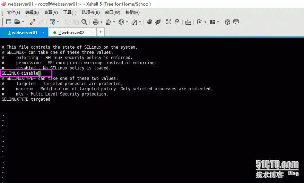
Task: Click the Copy toolbar icon
Action: pos(68,22)
